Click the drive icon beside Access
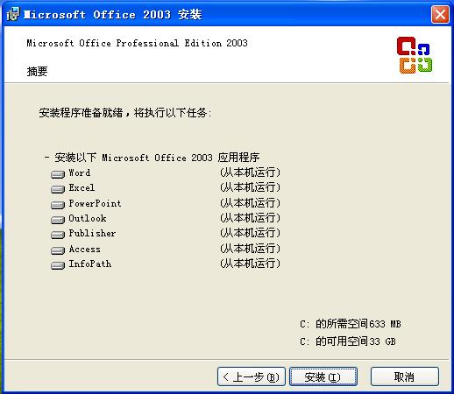This screenshot has width=454, height=394. 58,250
